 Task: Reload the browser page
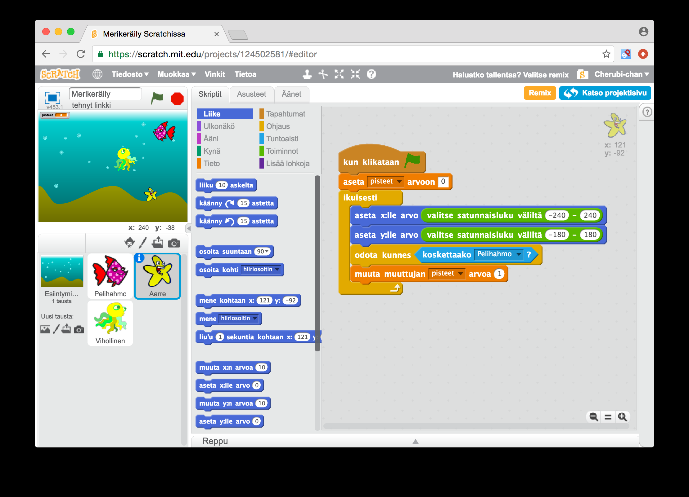coord(81,54)
